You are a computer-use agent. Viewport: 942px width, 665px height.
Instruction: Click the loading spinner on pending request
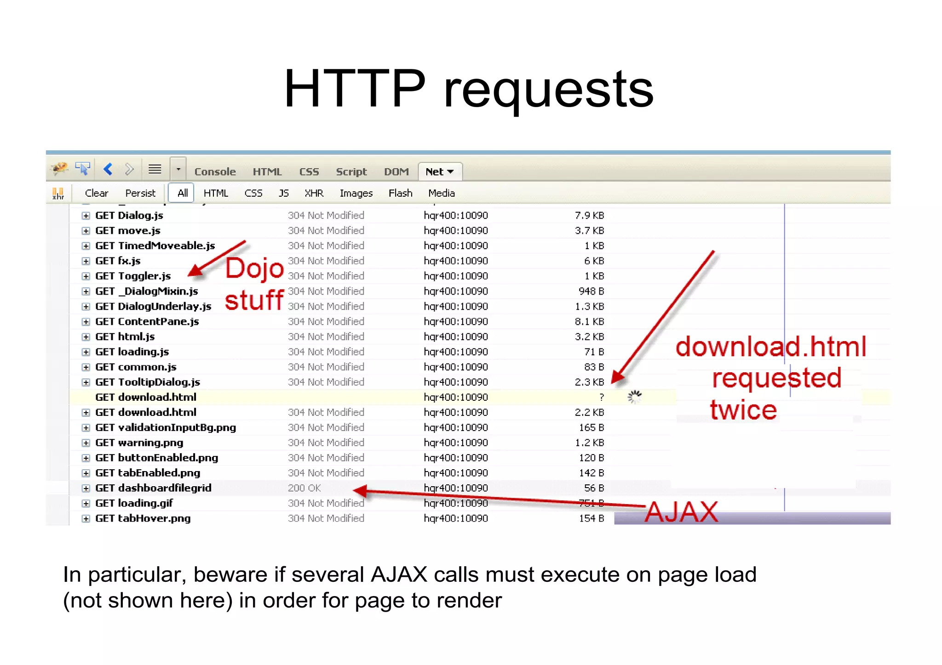tap(635, 397)
